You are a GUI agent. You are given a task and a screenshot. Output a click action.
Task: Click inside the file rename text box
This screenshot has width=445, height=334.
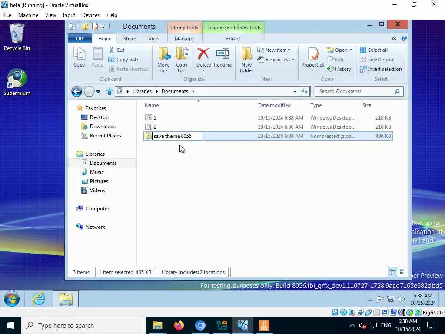[x=177, y=136]
